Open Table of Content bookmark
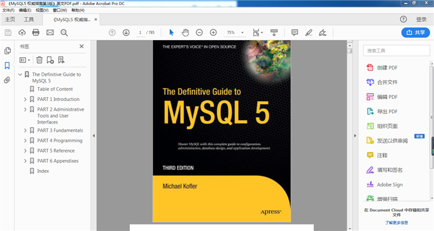434x231 pixels. click(x=55, y=89)
